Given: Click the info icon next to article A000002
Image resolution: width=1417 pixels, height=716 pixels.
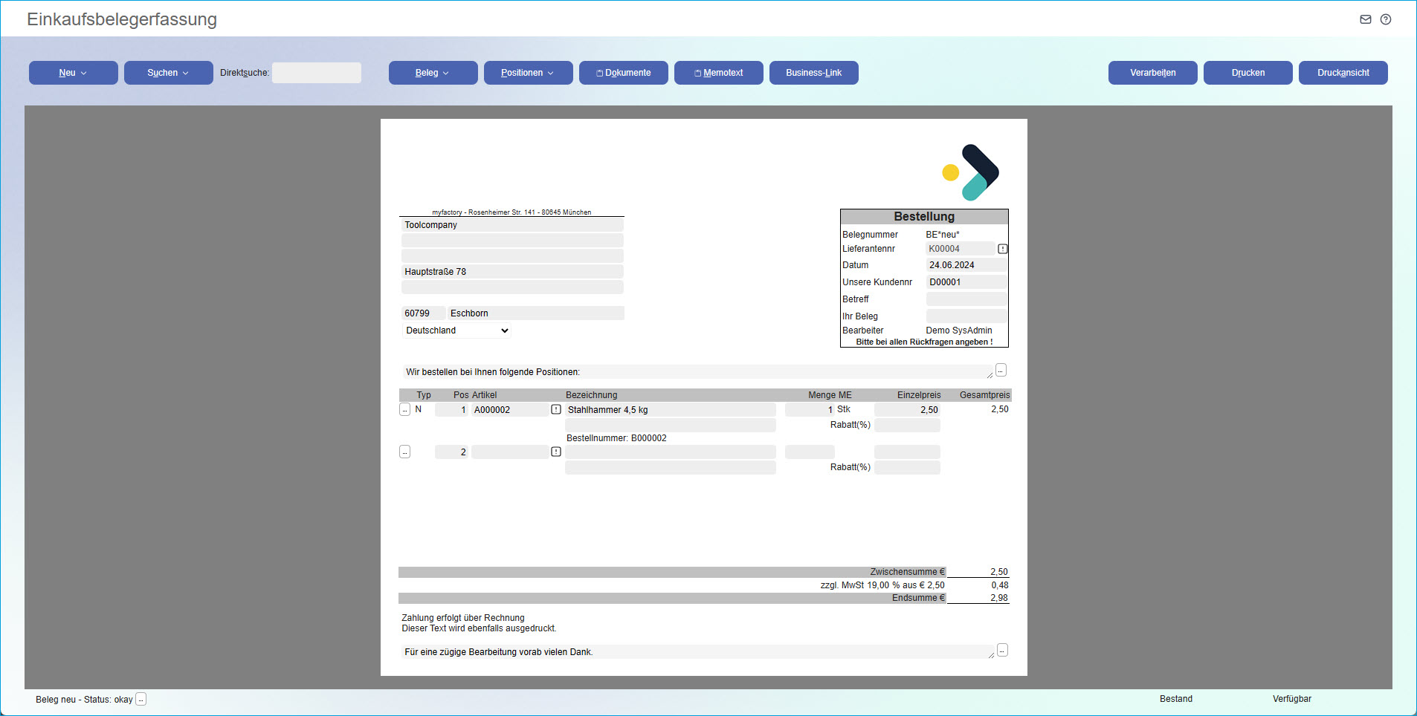Looking at the screenshot, I should (556, 409).
